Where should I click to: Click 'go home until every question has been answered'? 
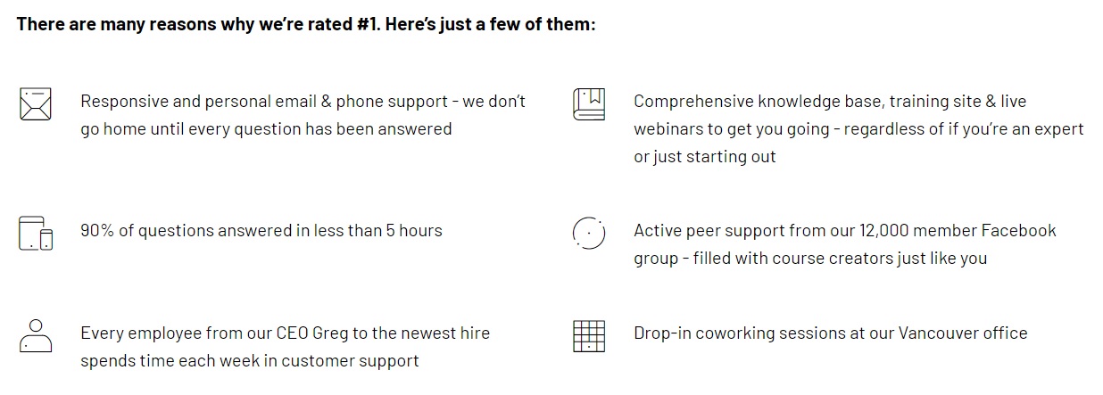point(266,129)
